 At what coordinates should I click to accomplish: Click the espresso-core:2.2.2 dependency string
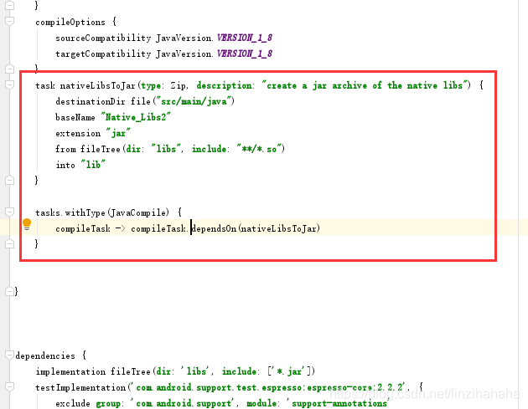click(x=269, y=387)
